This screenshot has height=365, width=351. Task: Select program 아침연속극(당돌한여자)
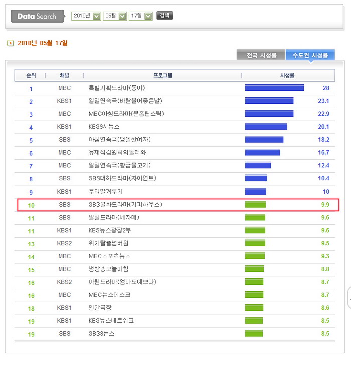coord(119,140)
